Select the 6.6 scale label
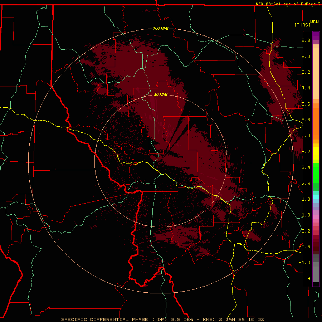The width and height of the screenshot is (322, 322). [x=306, y=104]
